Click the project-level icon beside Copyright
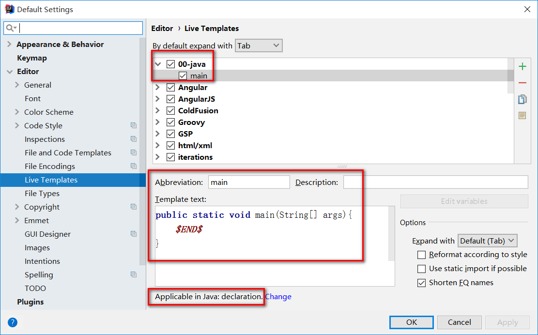 134,207
